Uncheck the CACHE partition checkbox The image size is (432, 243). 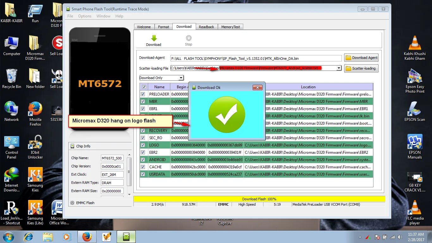pos(143,167)
